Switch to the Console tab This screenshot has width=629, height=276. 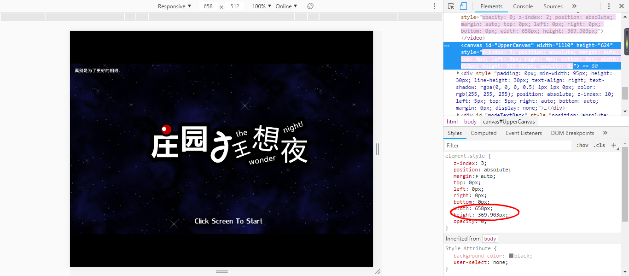(x=523, y=6)
